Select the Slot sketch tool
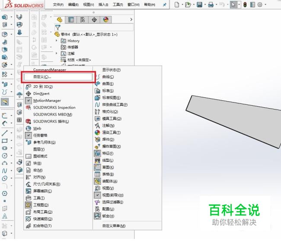Image resolution: width=281 pixels, height=241 pixels. click(x=5, y=148)
